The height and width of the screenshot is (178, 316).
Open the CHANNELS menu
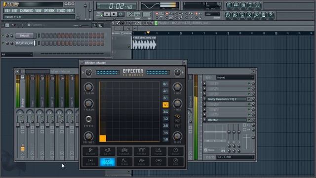(x=26, y=10)
